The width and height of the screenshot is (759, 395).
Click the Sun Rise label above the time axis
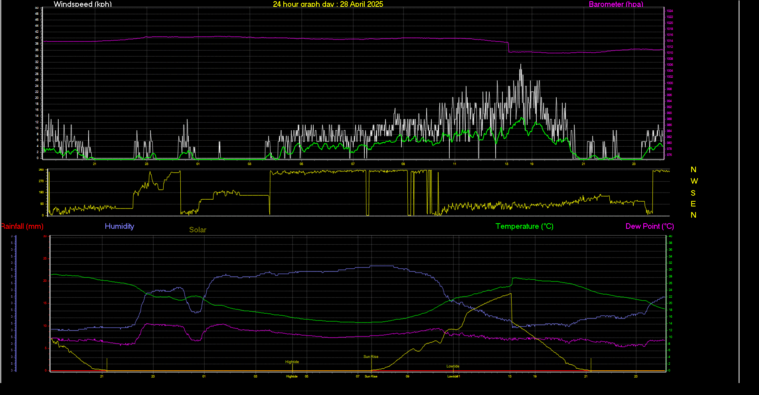pyautogui.click(x=371, y=357)
